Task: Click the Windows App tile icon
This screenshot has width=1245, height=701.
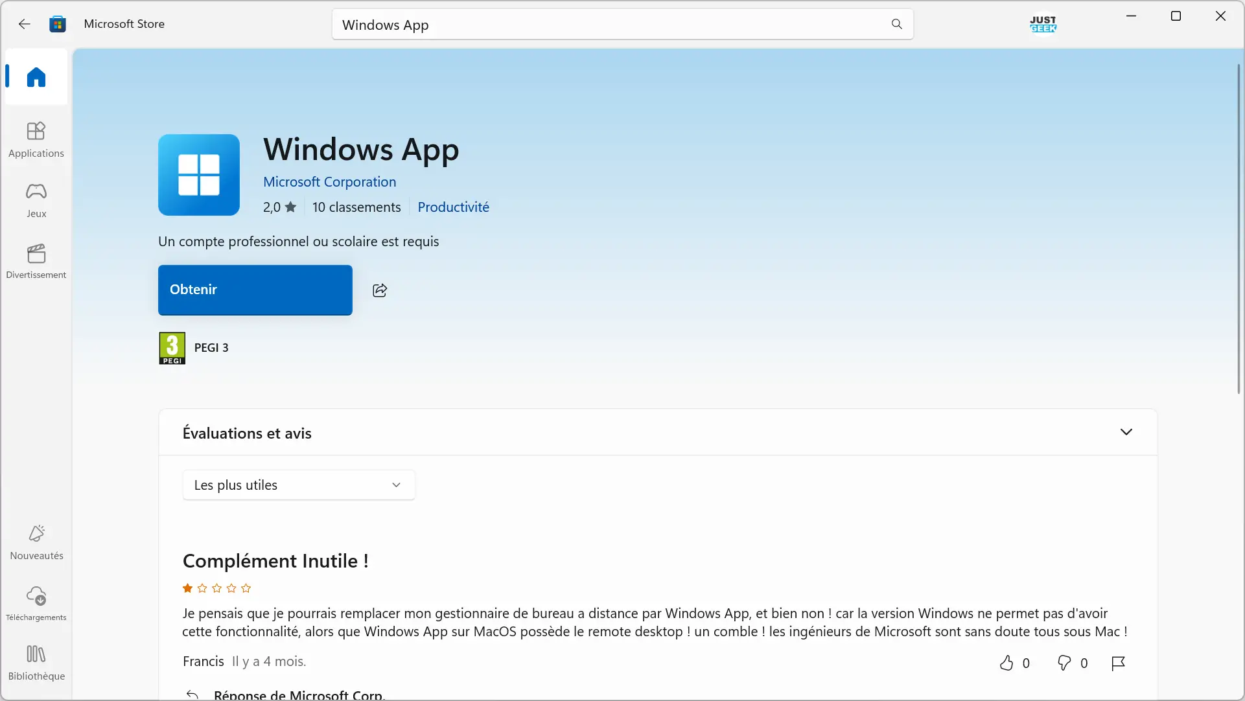Action: [199, 175]
